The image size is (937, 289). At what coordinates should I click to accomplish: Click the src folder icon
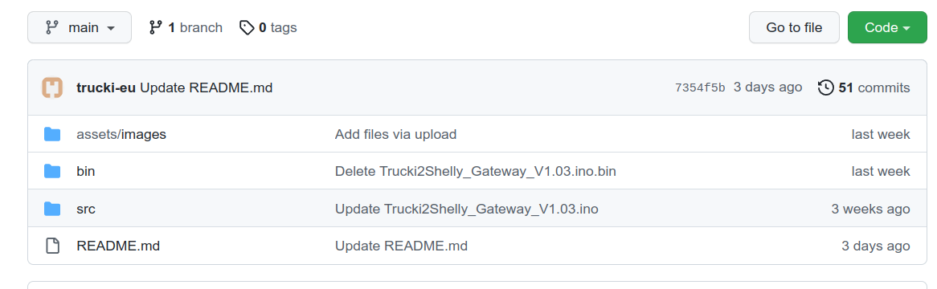coord(52,209)
